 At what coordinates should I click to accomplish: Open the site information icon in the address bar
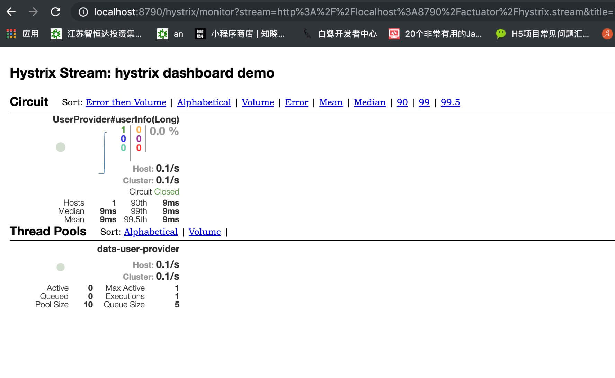coord(83,12)
